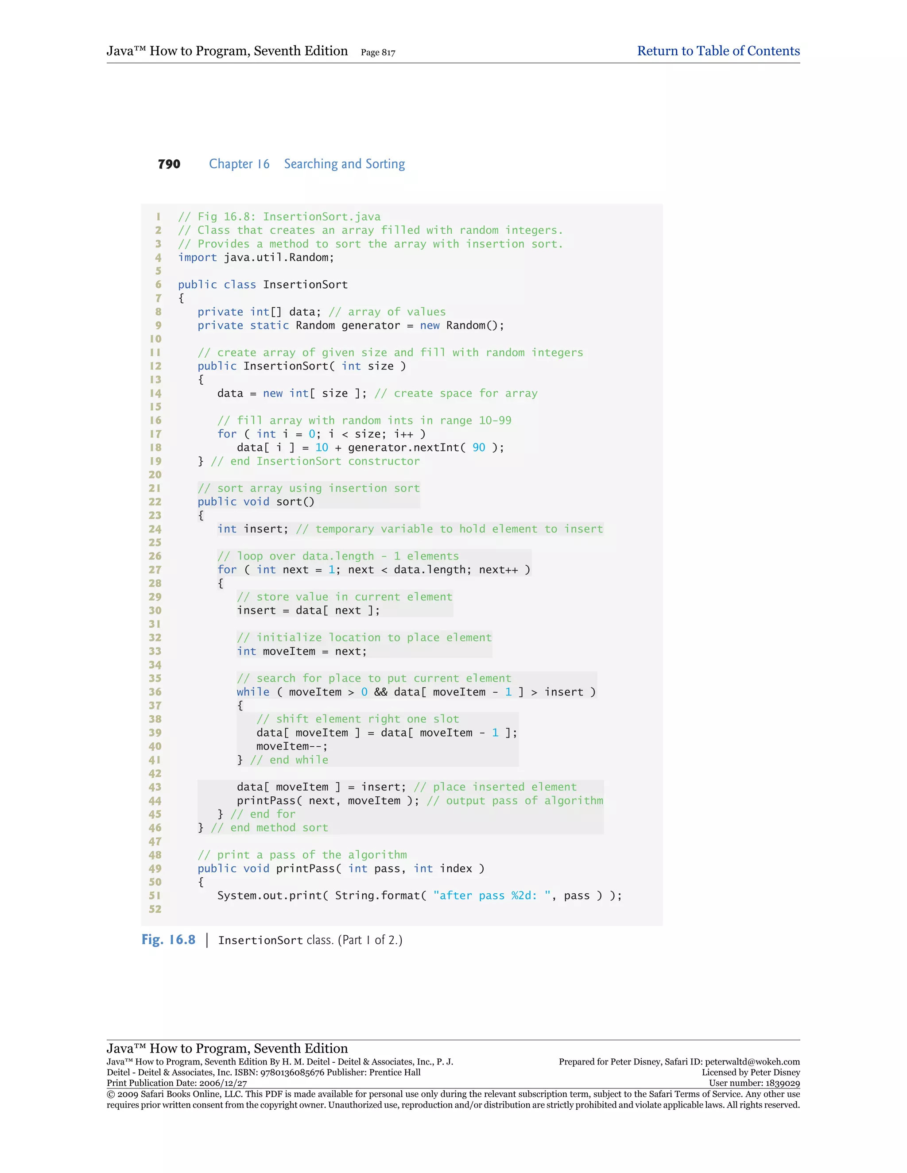Click the import java.util.Random line
Viewport: 907px width, 1173px height.
(256, 258)
